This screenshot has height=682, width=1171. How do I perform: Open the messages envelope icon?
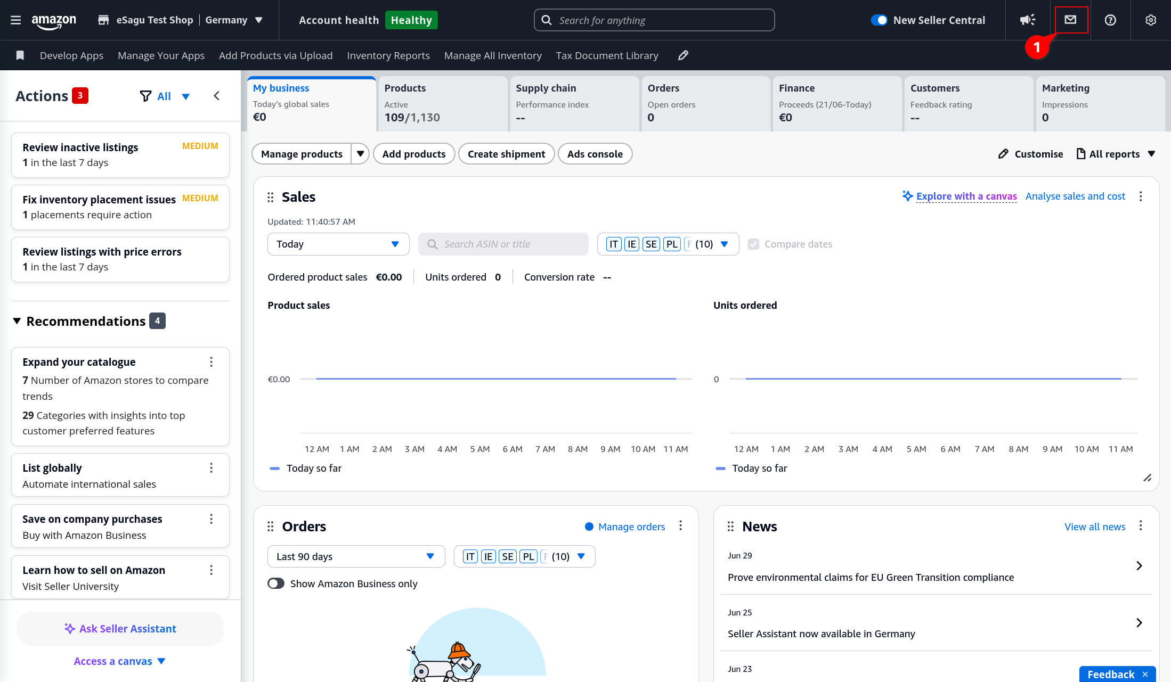click(1071, 20)
